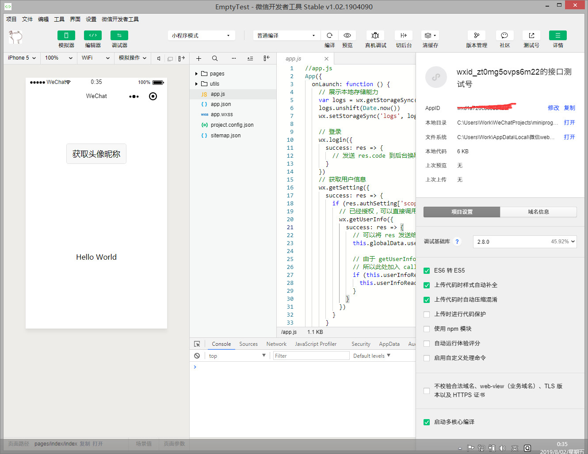Disable 上传代码时样式自动补全

[x=427, y=285]
